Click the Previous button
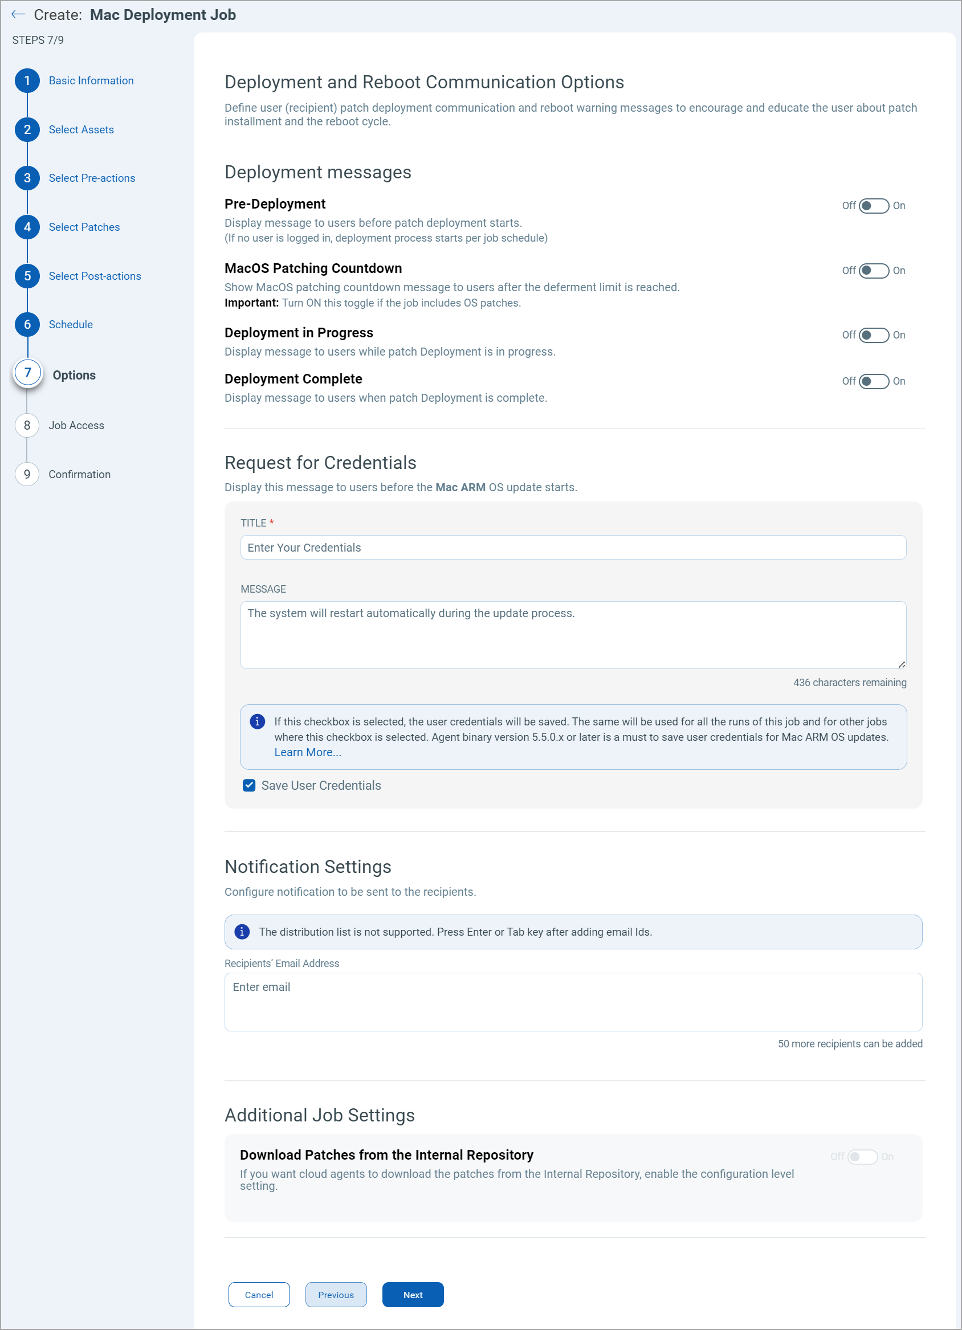The height and width of the screenshot is (1330, 962). coord(336,1294)
